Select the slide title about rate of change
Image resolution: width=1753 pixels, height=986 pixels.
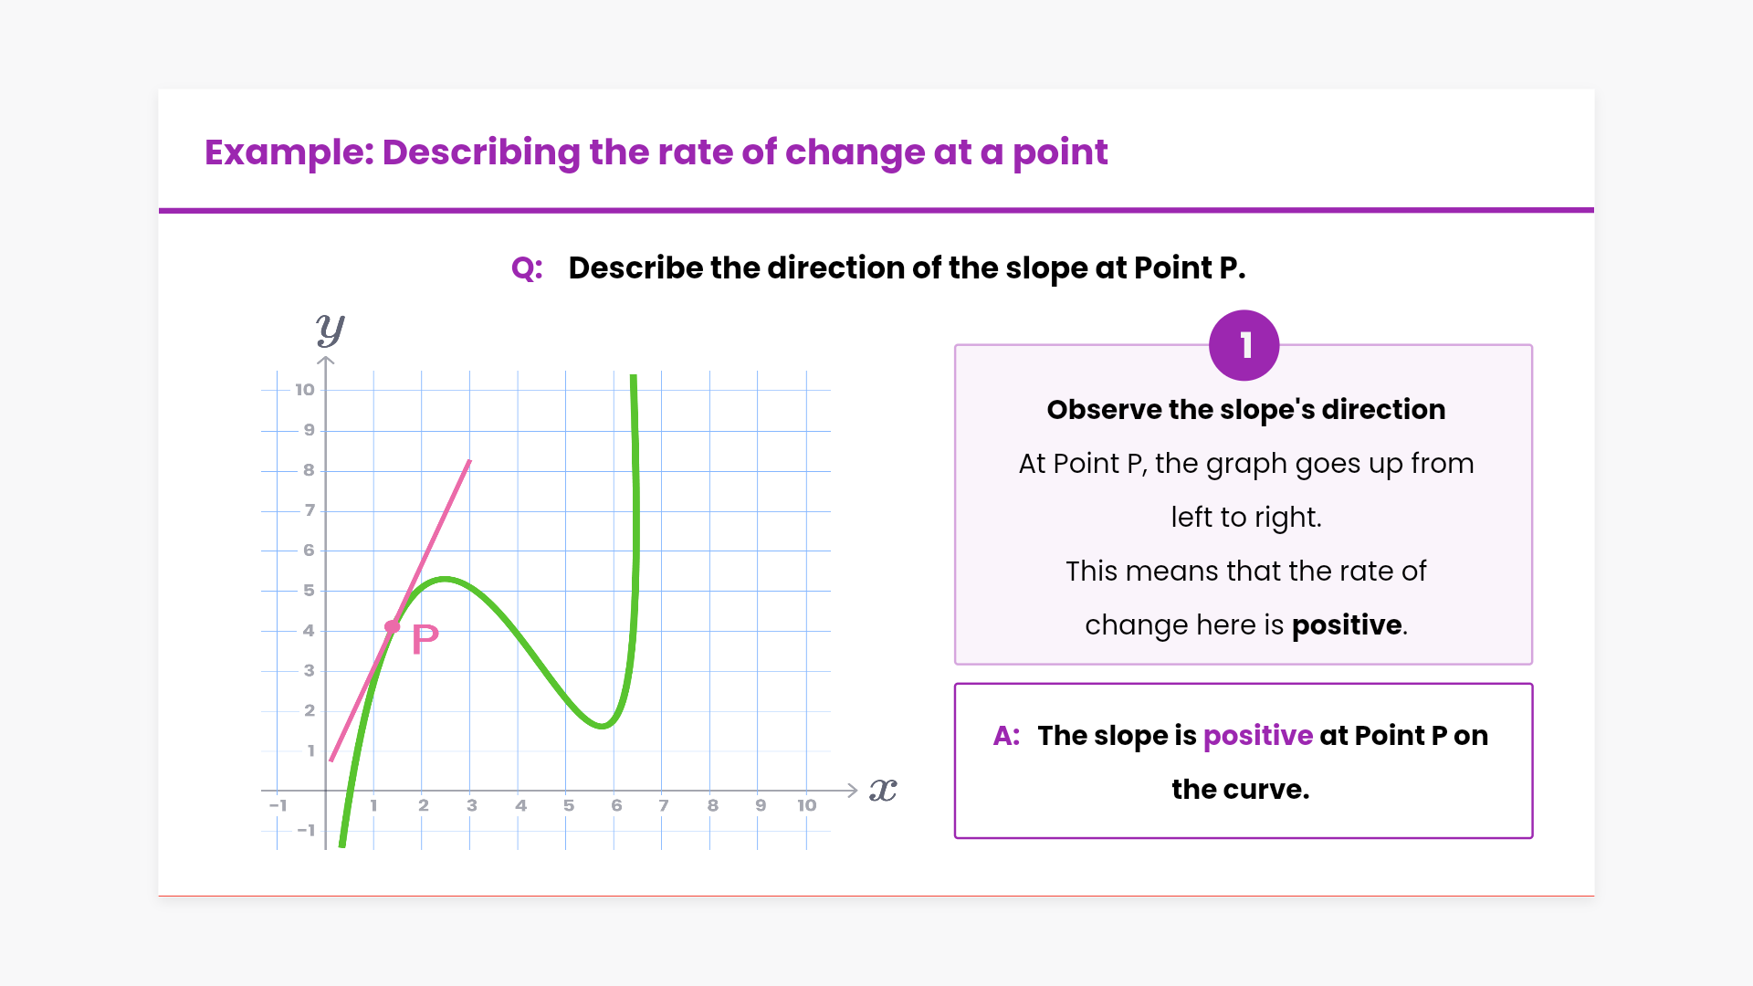(x=656, y=152)
